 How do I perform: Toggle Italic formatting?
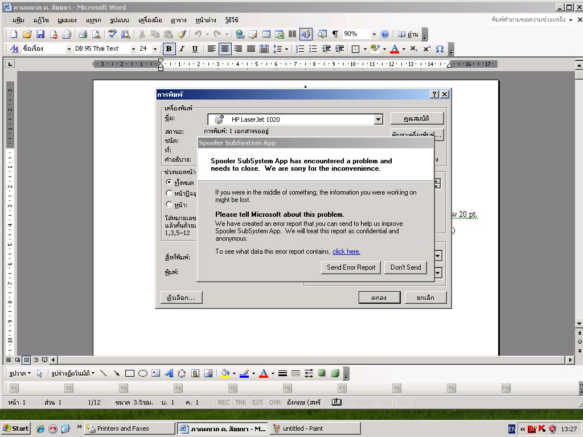coord(182,49)
